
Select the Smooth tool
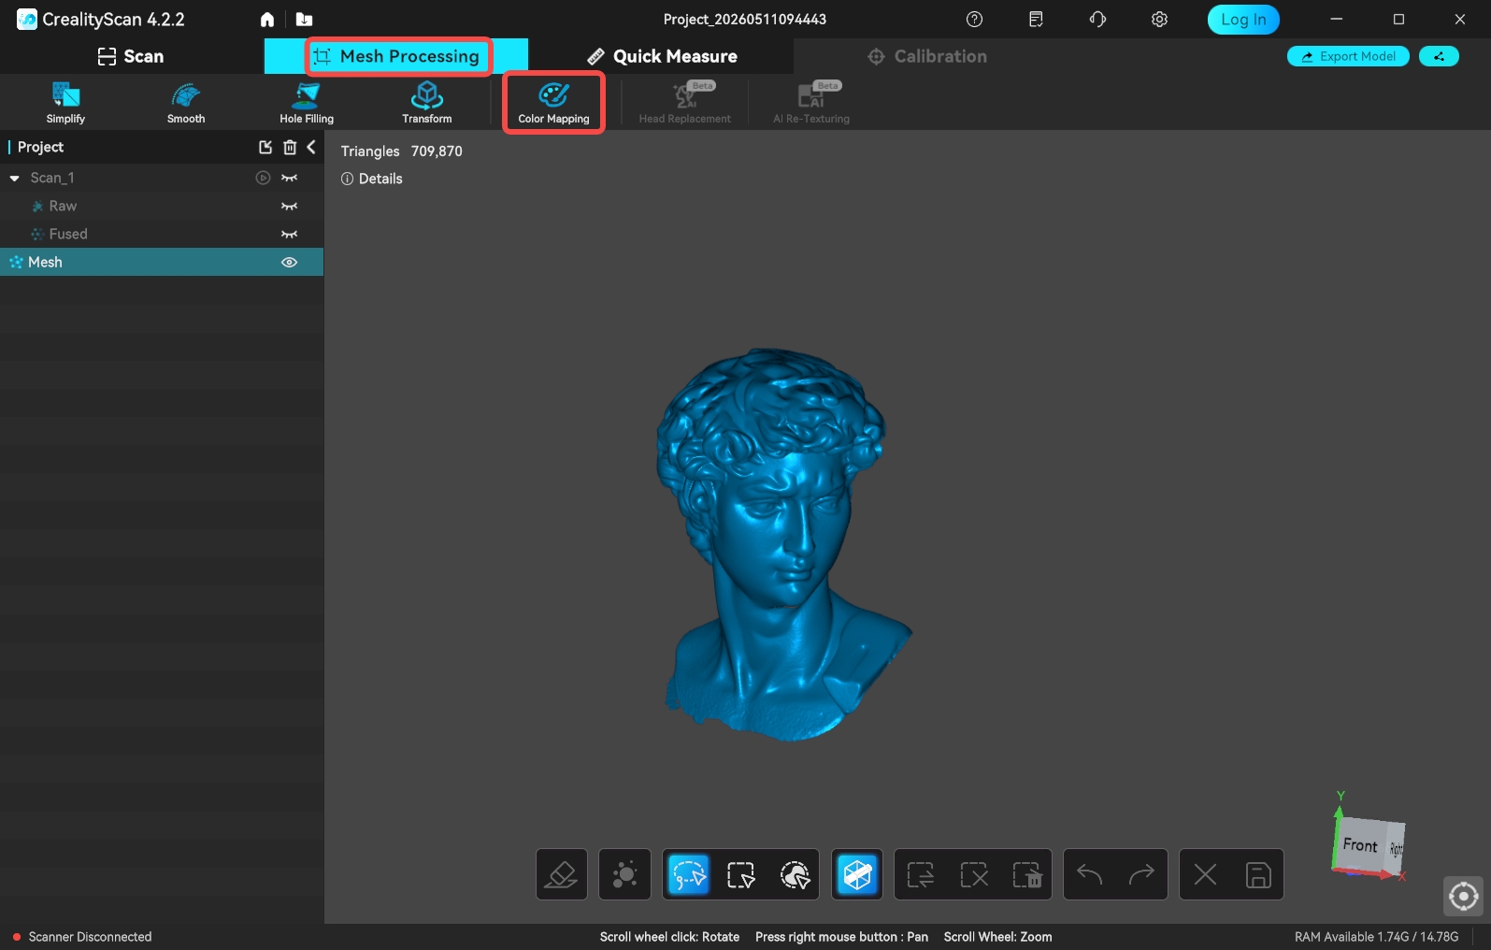(x=186, y=103)
